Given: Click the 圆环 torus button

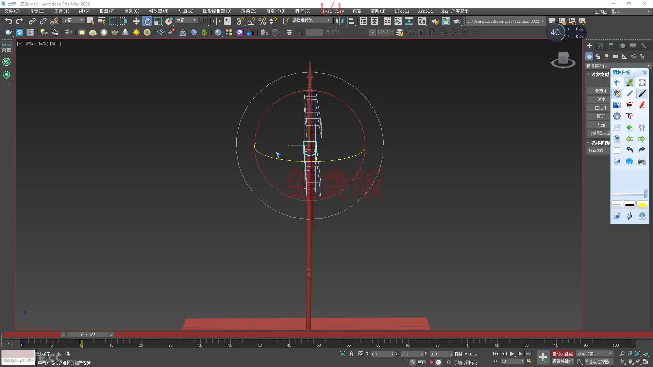Looking at the screenshot, I should [599, 116].
